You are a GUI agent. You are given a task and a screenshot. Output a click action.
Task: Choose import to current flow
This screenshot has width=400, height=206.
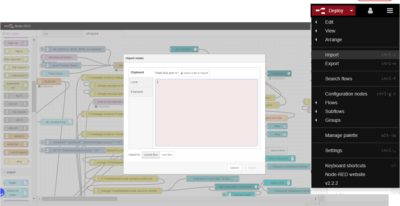coord(151,155)
